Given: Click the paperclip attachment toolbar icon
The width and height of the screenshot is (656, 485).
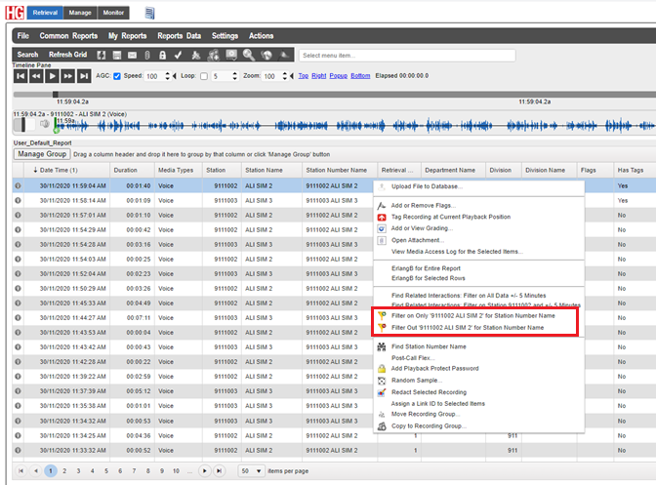Looking at the screenshot, I should click(x=147, y=55).
